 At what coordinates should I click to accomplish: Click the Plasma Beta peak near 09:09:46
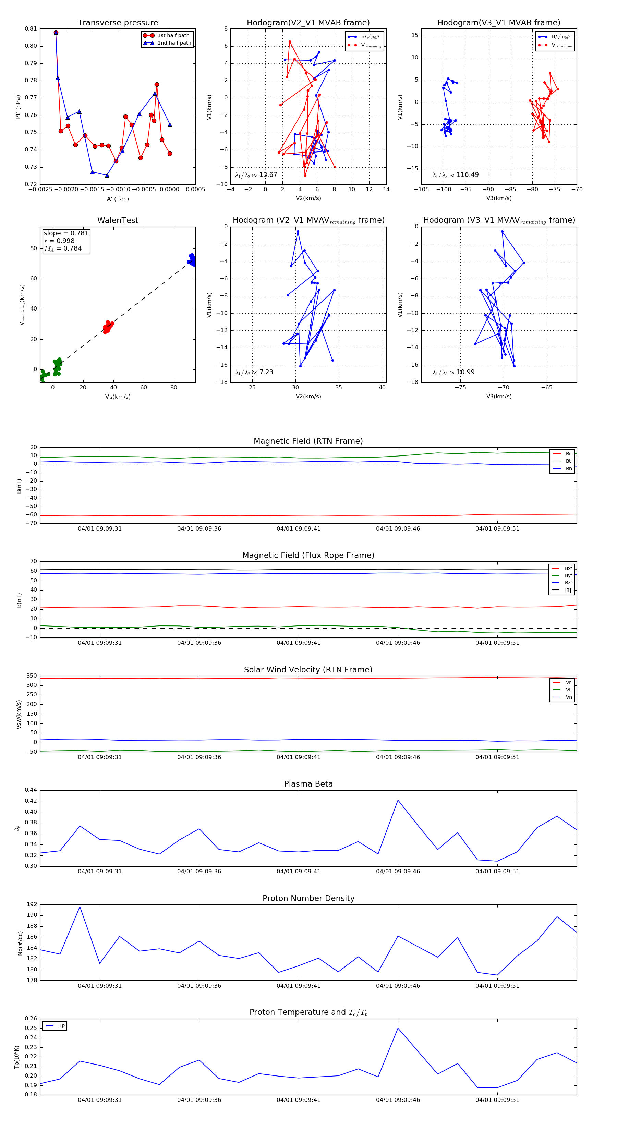398,800
